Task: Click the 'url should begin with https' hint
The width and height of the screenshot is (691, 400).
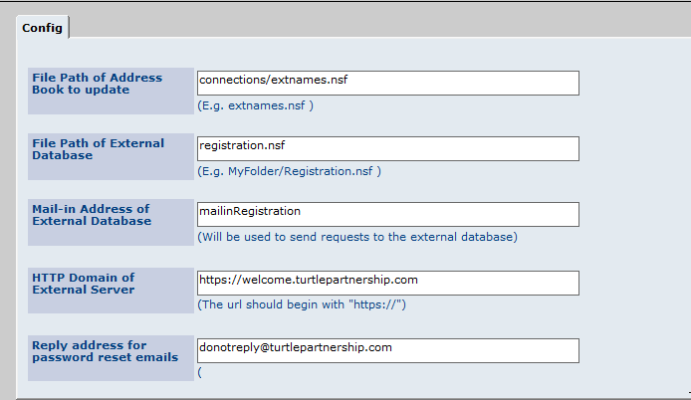Action: tap(302, 304)
